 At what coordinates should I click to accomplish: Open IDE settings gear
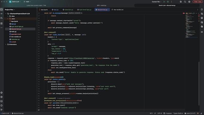click(x=189, y=2)
